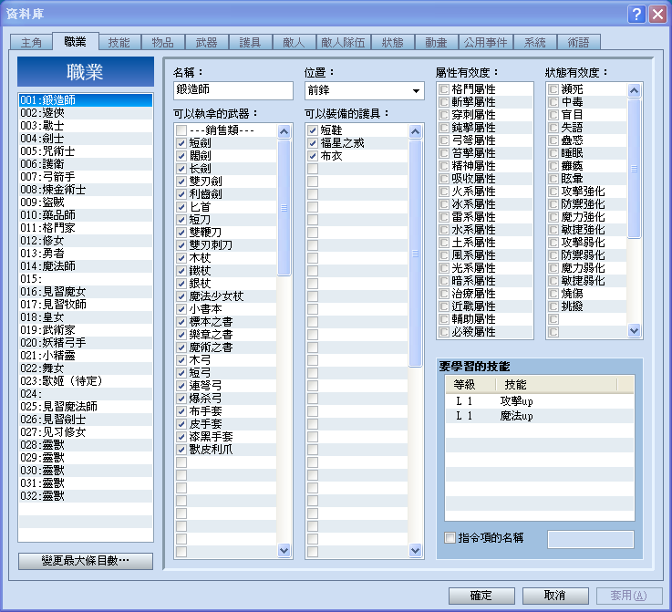Uncheck the 獸皮利爪 weapon checkbox

(x=181, y=450)
